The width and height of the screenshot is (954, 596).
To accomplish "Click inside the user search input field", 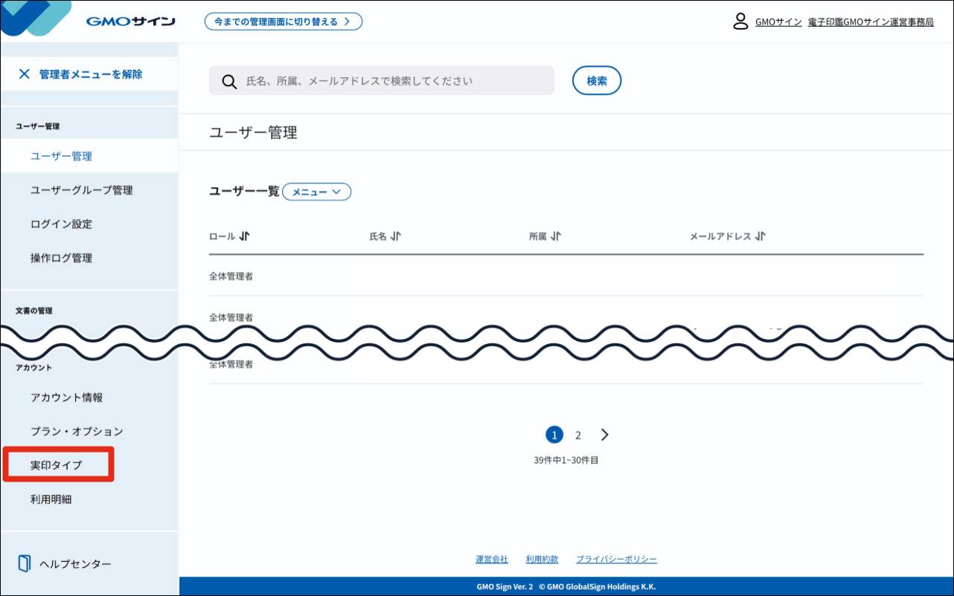I will tap(387, 80).
